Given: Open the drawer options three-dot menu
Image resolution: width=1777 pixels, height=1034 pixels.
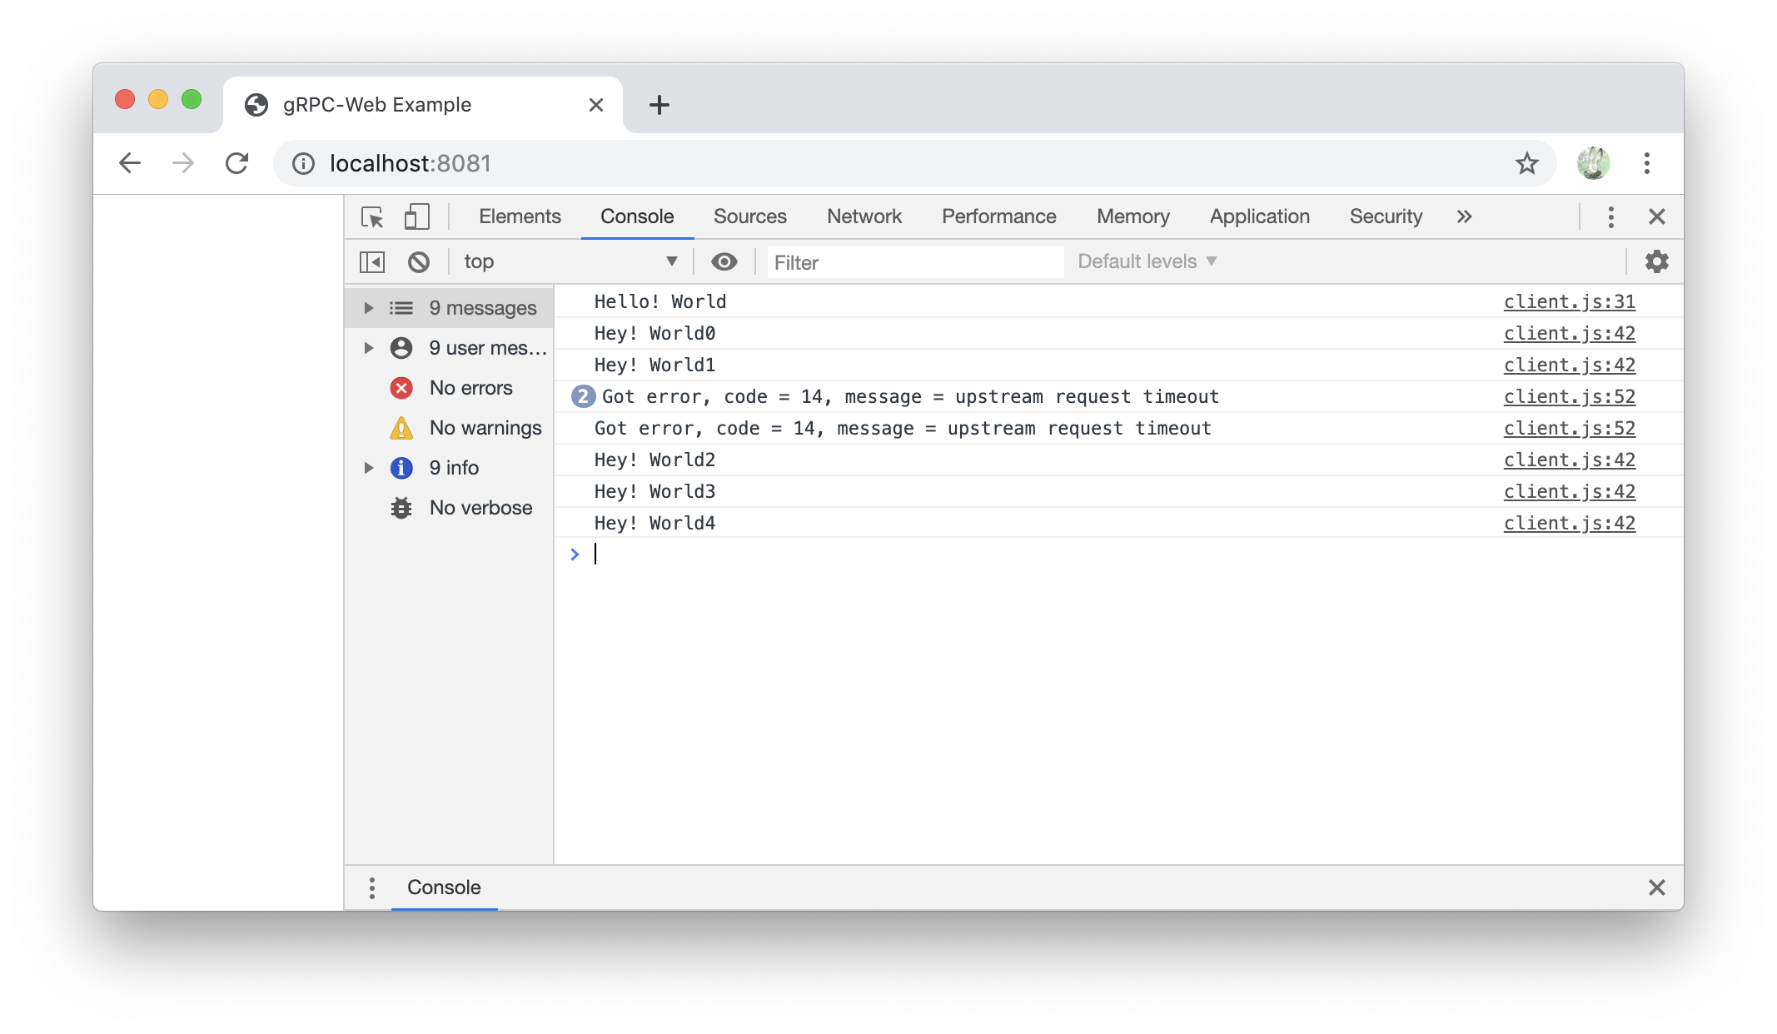Looking at the screenshot, I should [371, 887].
